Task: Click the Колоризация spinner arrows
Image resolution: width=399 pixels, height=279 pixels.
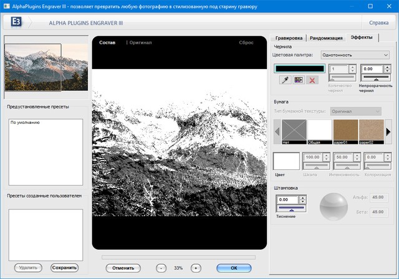Action: tap(388, 158)
